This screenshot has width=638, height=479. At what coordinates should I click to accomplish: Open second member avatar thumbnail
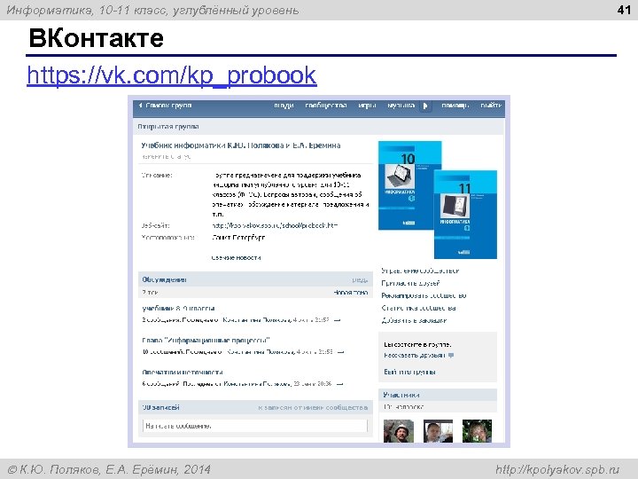[x=439, y=431]
